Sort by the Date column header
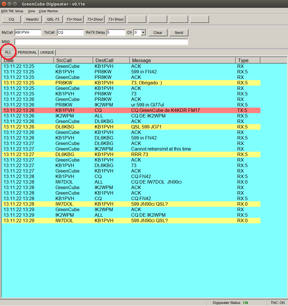This screenshot has width=288, height=306. tap(28, 61)
